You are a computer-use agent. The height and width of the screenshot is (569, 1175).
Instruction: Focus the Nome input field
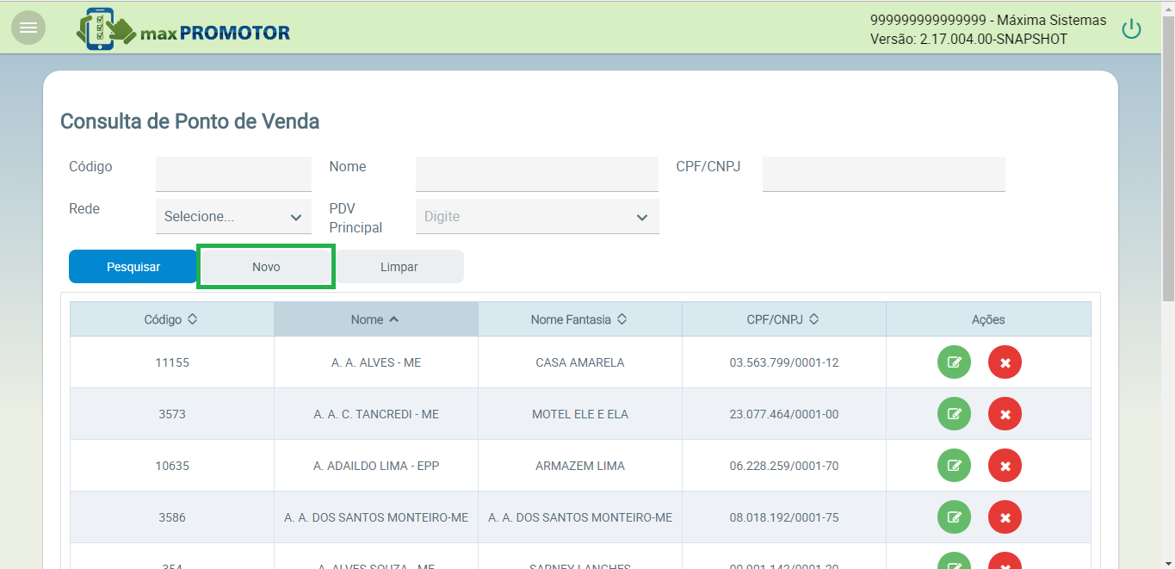pos(537,174)
